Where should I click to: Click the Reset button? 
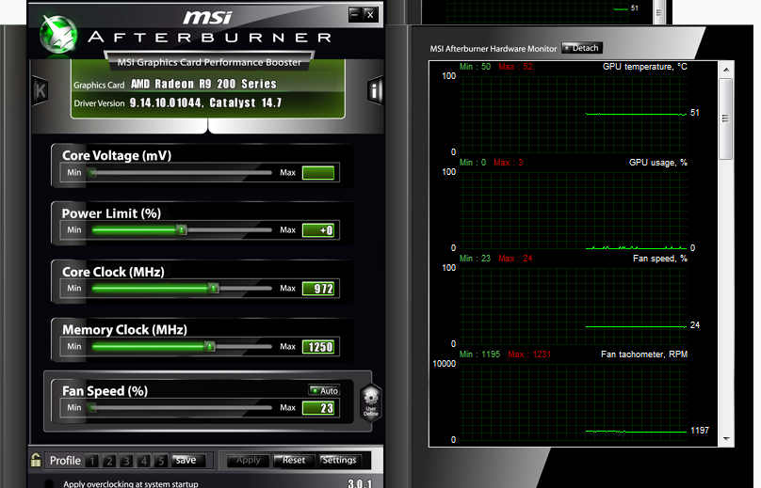coord(294,461)
